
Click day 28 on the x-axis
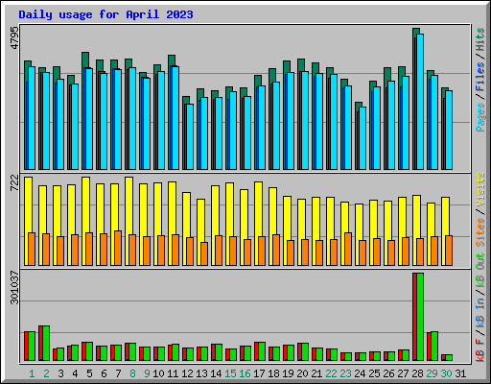point(417,373)
